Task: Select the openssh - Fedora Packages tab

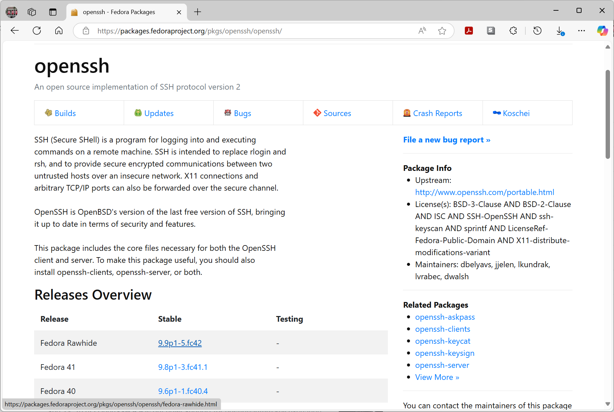Action: (119, 12)
